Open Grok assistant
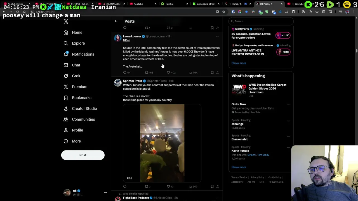 pos(72,76)
